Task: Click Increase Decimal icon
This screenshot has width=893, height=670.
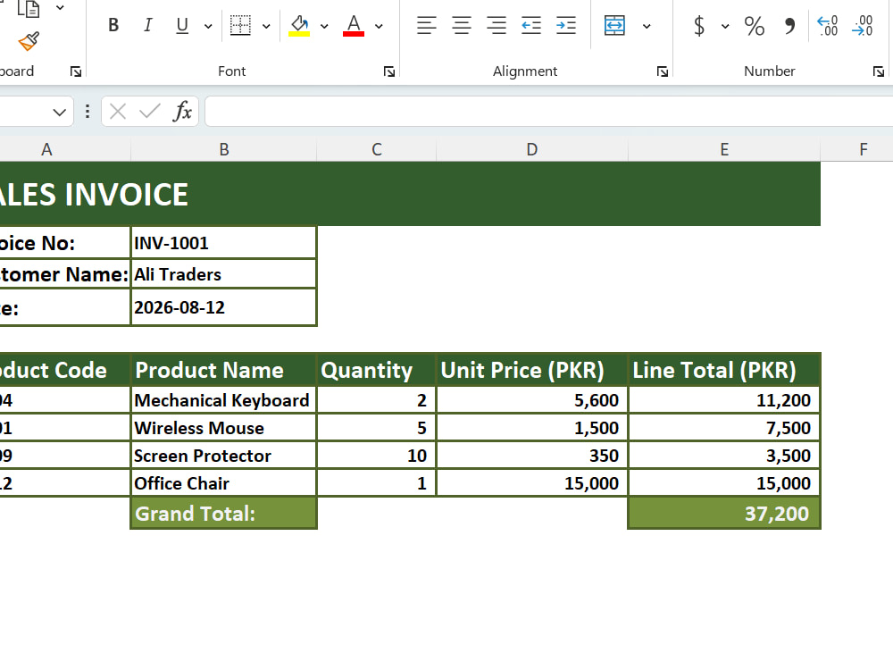Action: pyautogui.click(x=828, y=26)
